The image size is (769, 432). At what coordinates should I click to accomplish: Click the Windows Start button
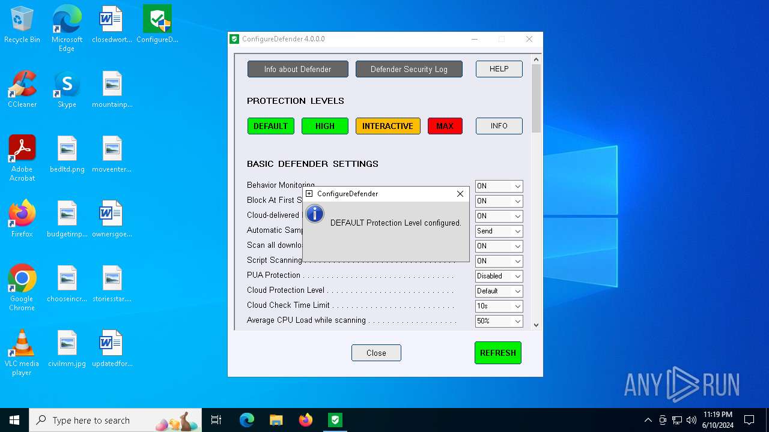point(14,420)
